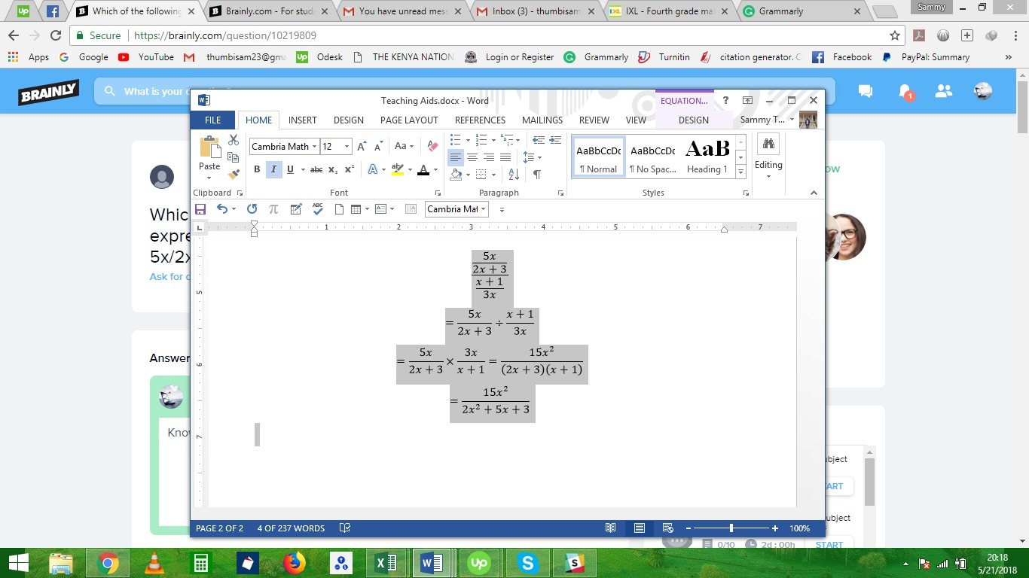Click the Copy icon in Clipboard group
Viewport: 1029px width, 578px height.
tap(234, 157)
